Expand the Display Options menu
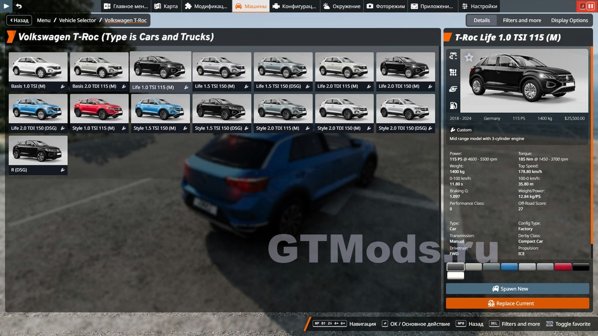 tap(569, 20)
